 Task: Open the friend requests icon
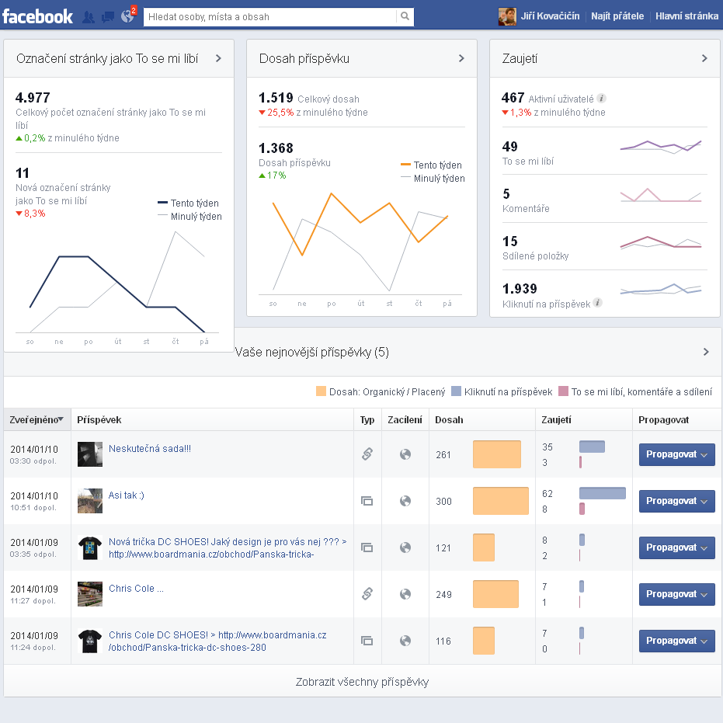point(88,17)
